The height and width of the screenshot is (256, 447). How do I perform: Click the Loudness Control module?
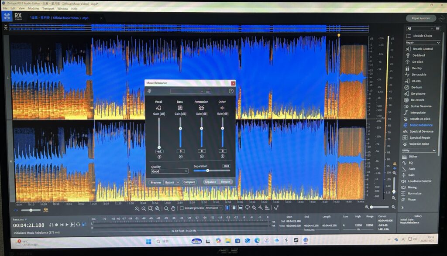tap(419, 181)
